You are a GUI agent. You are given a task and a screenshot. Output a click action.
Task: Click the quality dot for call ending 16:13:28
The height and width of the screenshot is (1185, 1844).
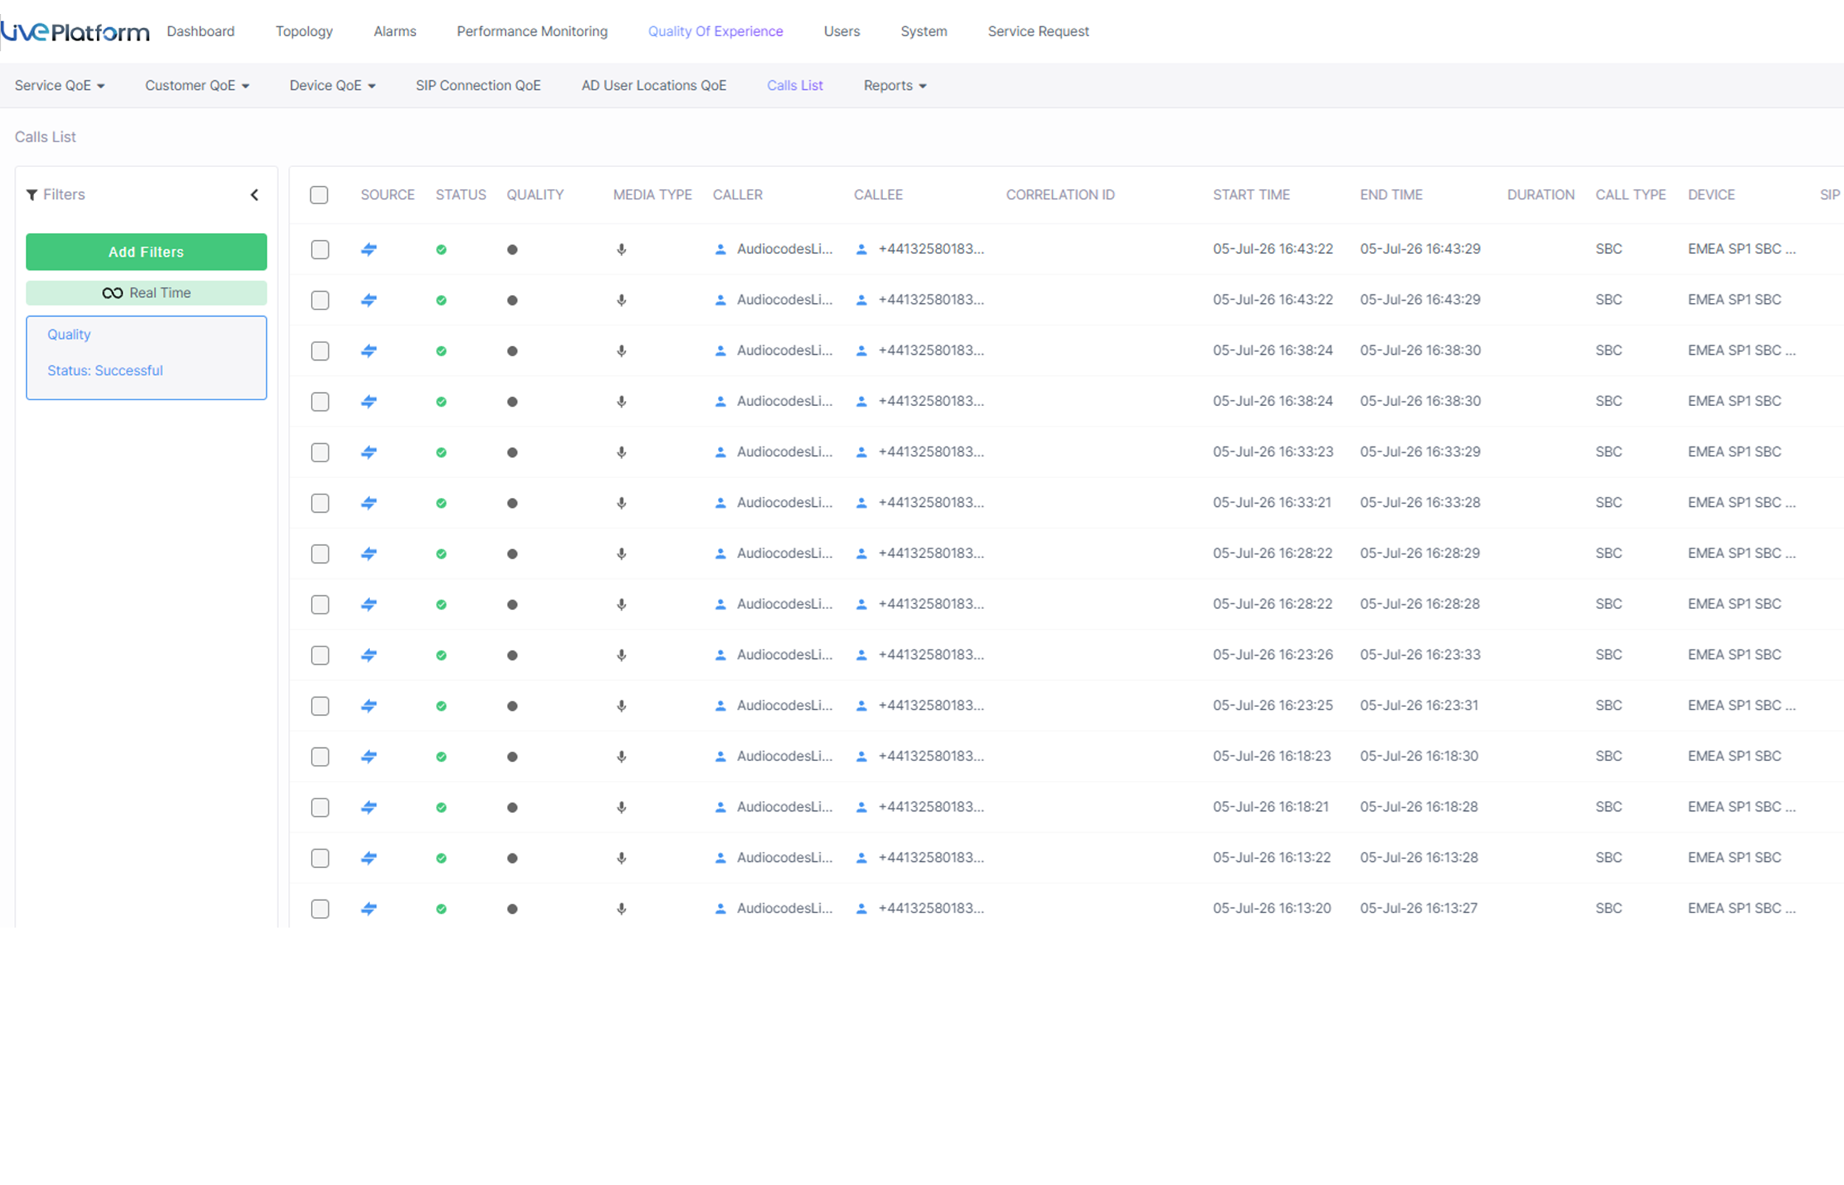(x=512, y=858)
